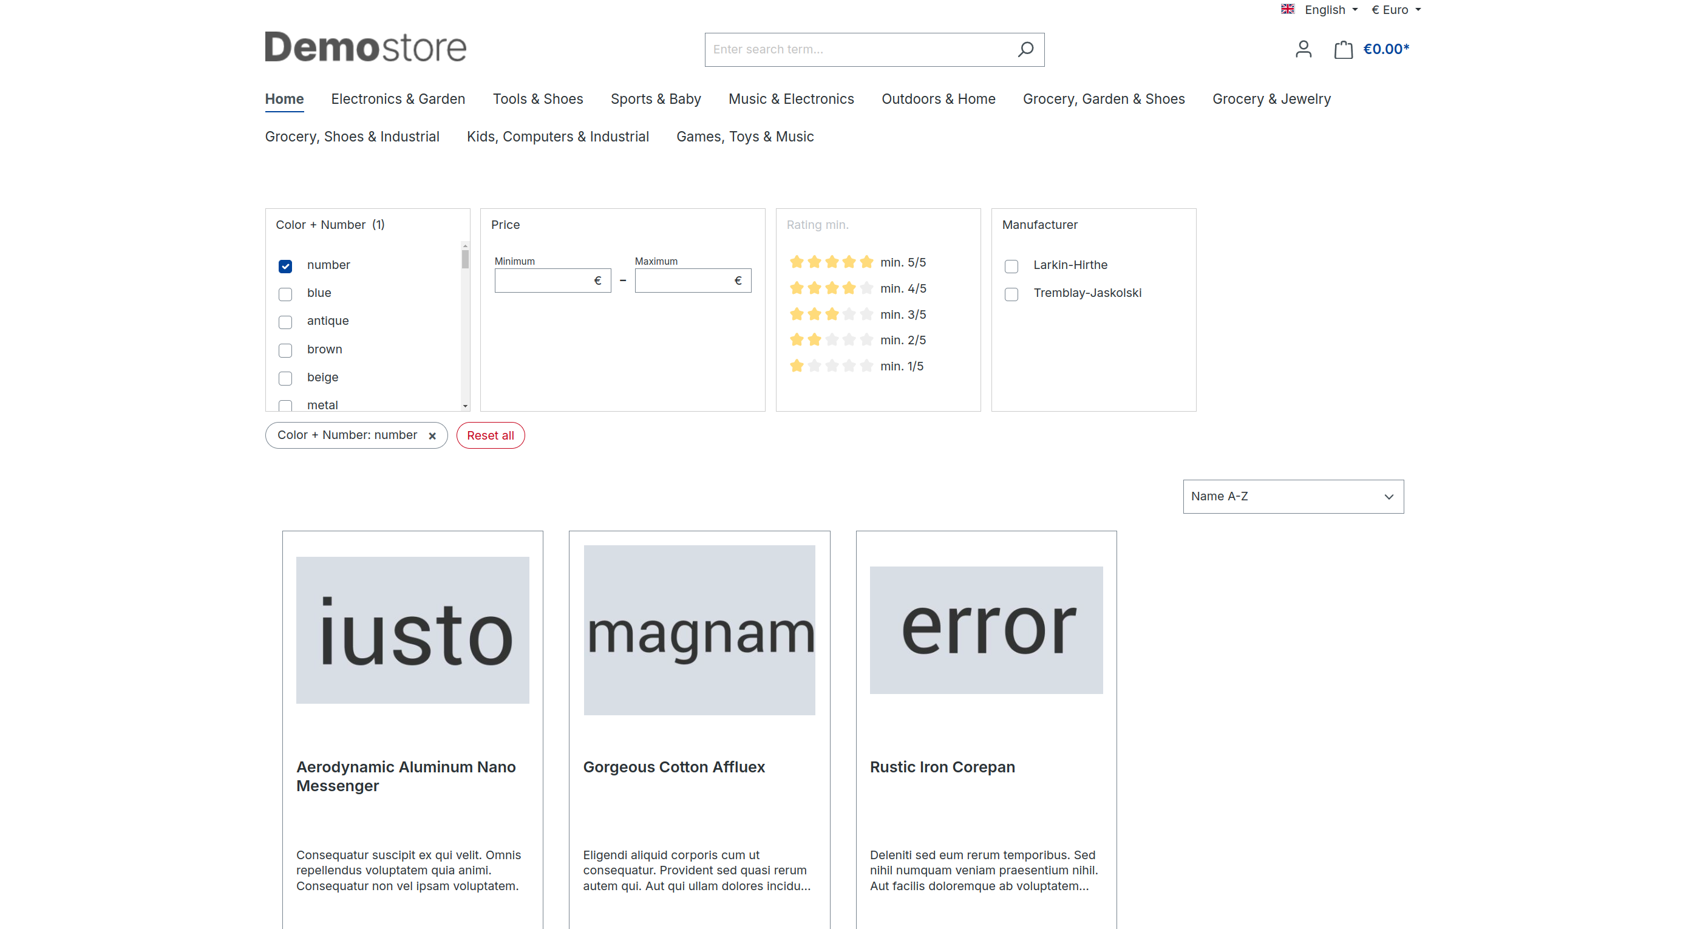Open Grocery, Shoes & Industrial category
This screenshot has width=1703, height=929.
pyautogui.click(x=352, y=137)
